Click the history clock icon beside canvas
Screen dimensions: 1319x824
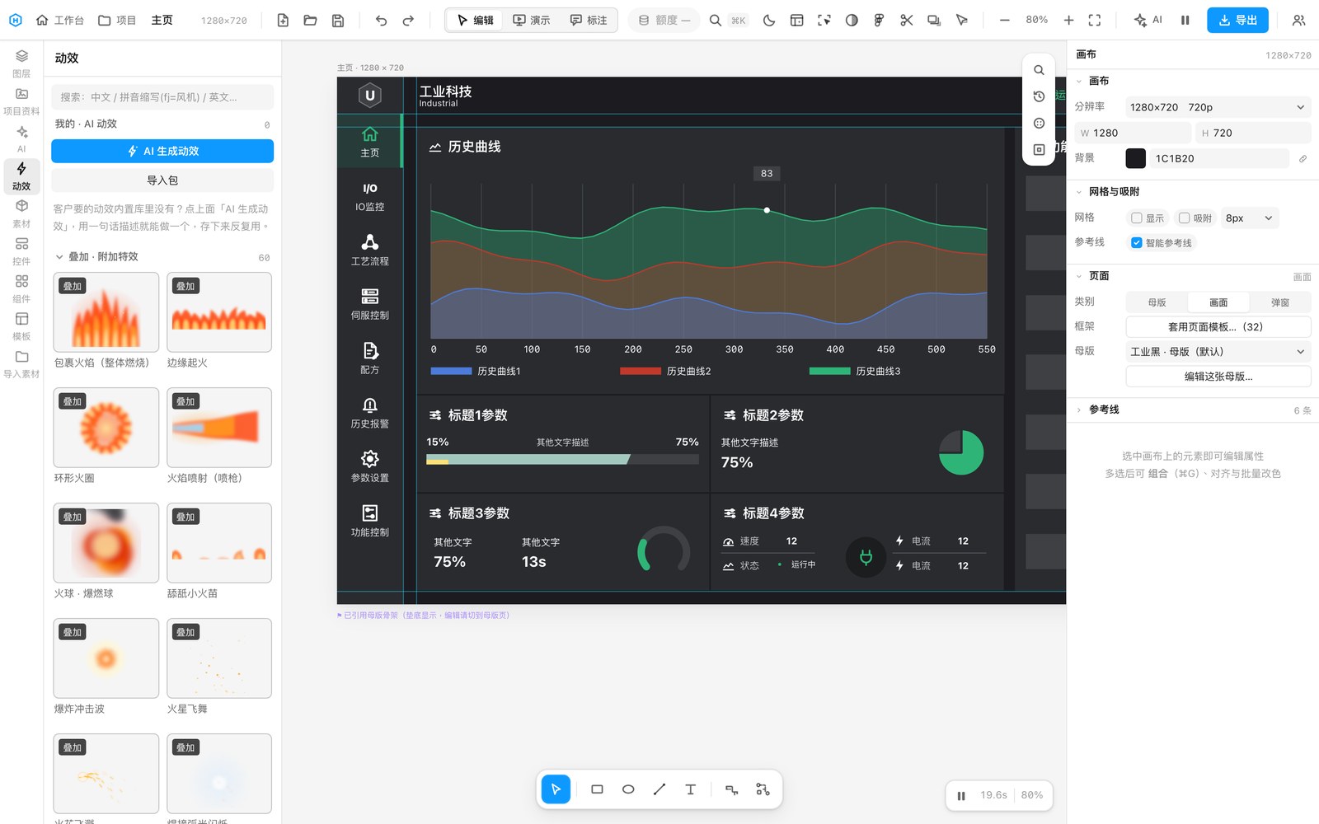[x=1039, y=96]
